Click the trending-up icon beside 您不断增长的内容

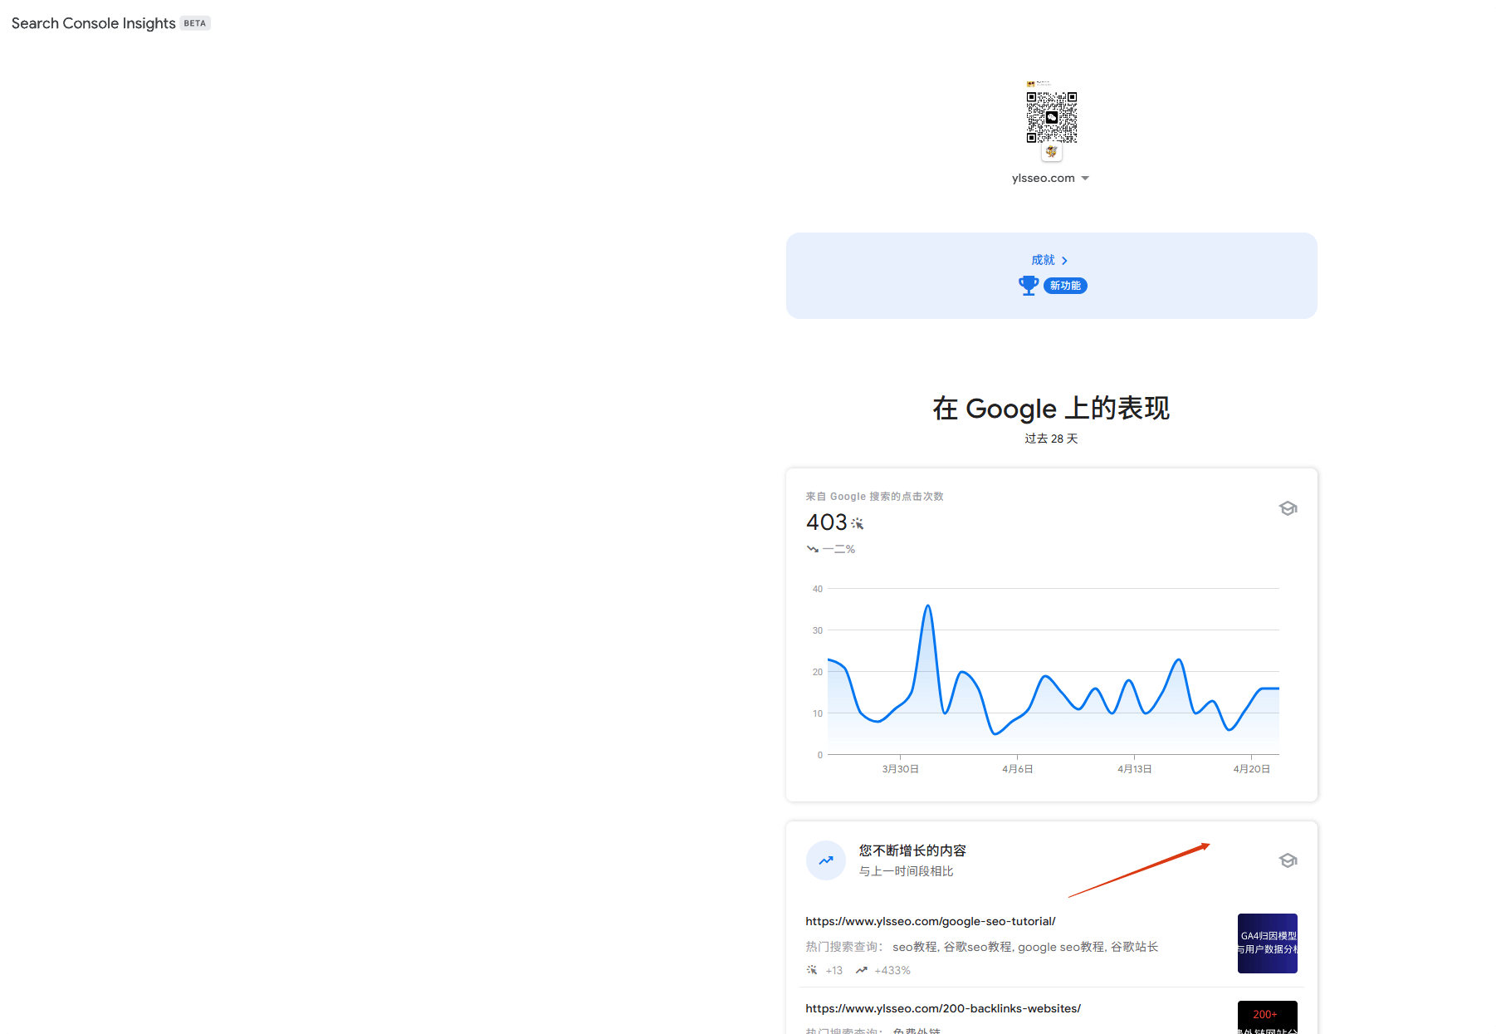pyautogui.click(x=826, y=860)
